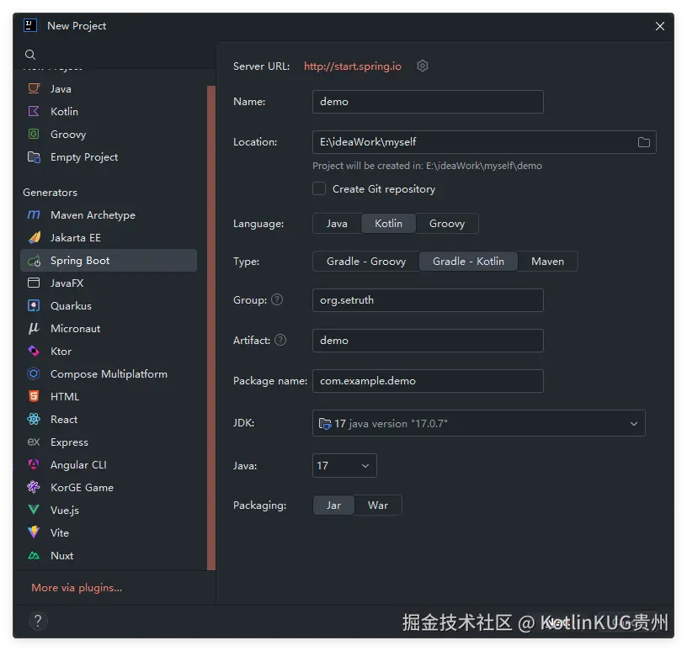Screen dimensions: 687x651
Task: Click the HTML5 icon
Action: (x=34, y=397)
